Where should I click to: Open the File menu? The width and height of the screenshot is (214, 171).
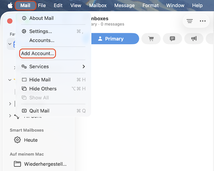tap(42, 5)
